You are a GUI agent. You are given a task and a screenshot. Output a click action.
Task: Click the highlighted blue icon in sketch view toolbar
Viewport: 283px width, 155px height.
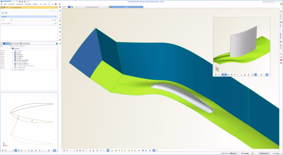pyautogui.click(x=16, y=150)
